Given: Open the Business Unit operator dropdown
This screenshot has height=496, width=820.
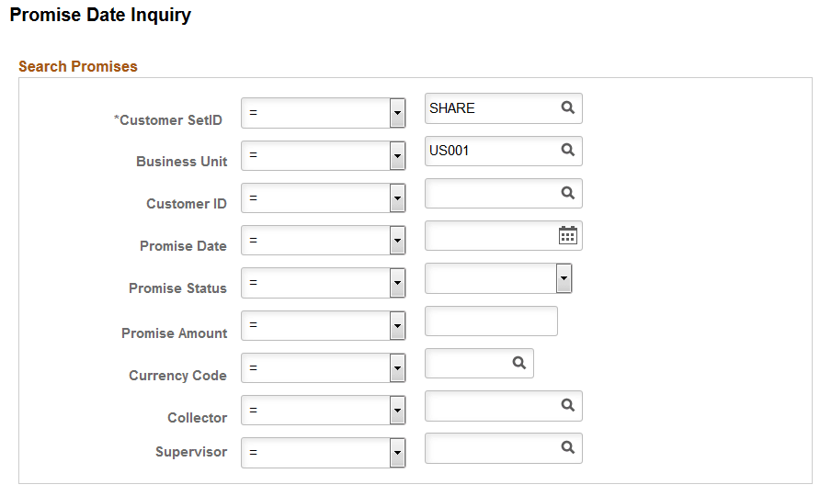Looking at the screenshot, I should tap(397, 156).
